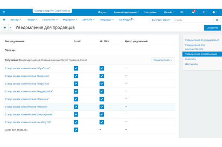The image size is (222, 147).
Task: Open the "Открытый" status notification link
Action: click(27, 84)
